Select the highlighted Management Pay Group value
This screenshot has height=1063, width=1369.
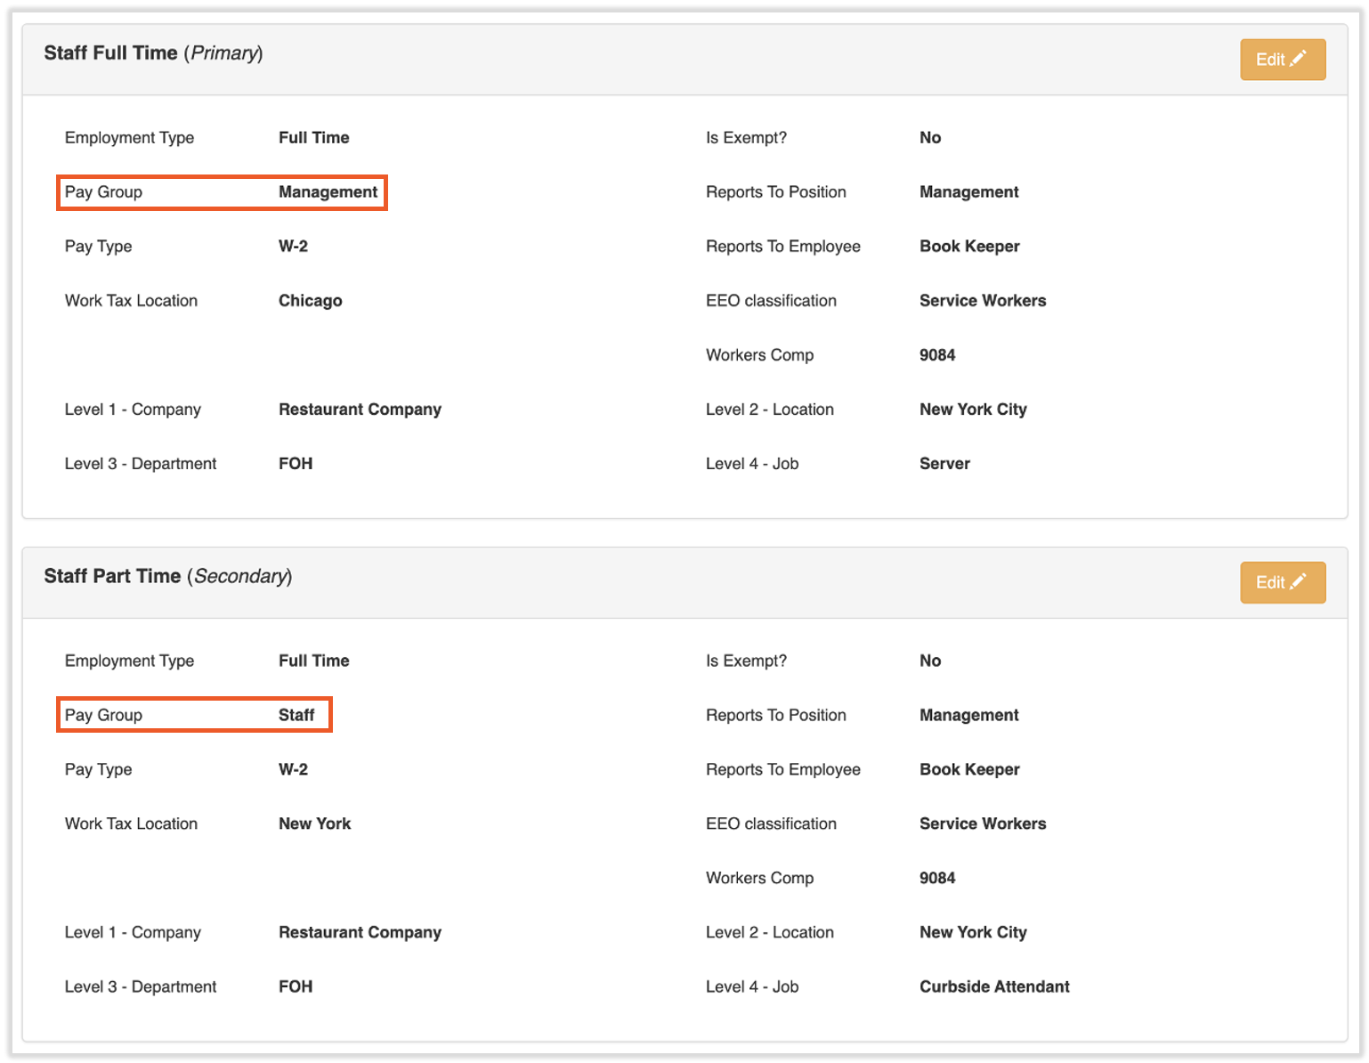click(328, 191)
